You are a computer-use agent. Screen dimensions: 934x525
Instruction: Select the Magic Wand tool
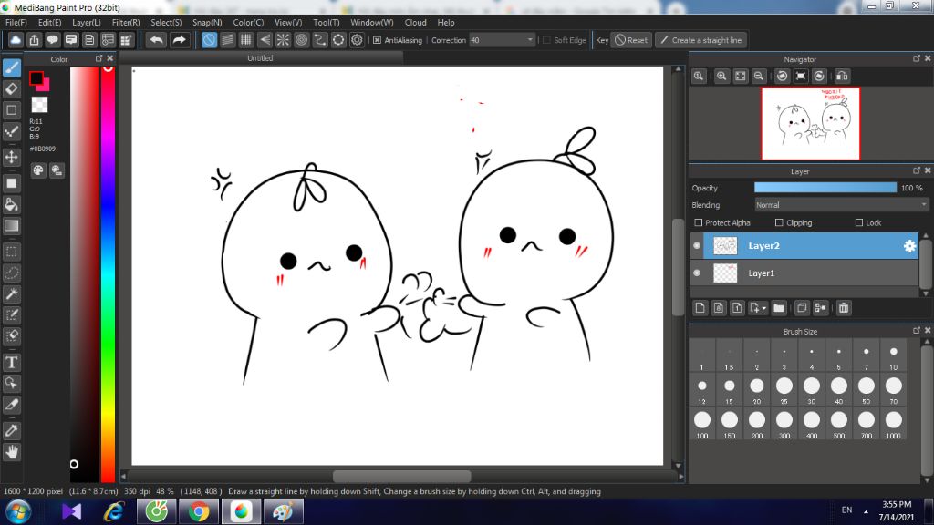[x=11, y=294]
